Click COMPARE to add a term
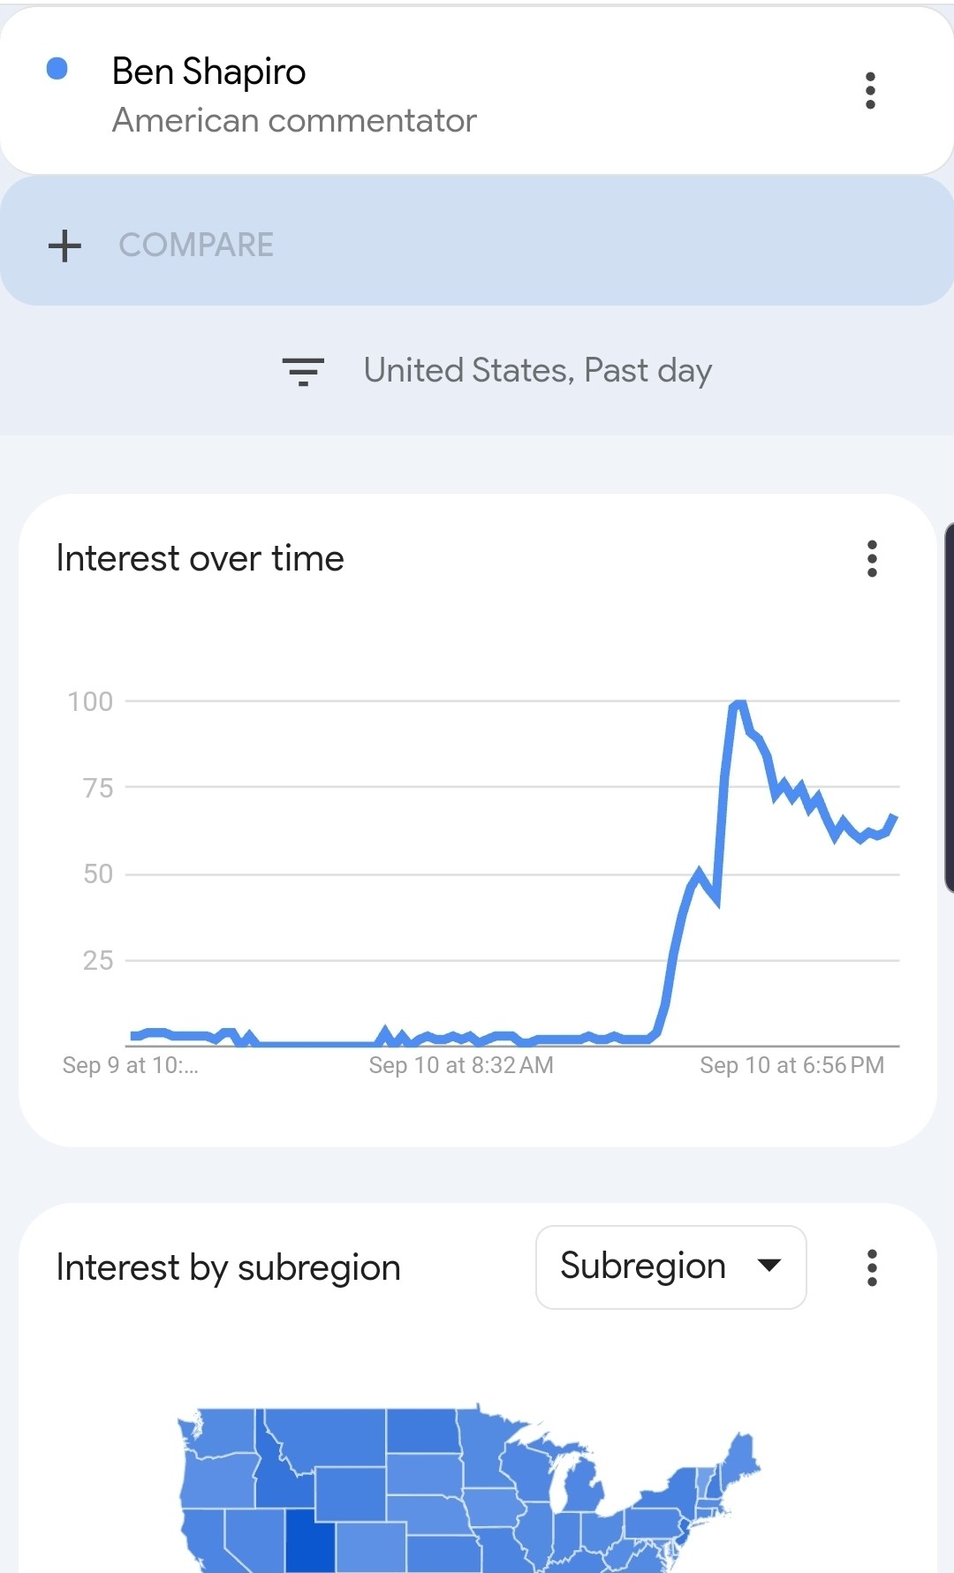Viewport: 954px width, 1573px height. pyautogui.click(x=196, y=246)
